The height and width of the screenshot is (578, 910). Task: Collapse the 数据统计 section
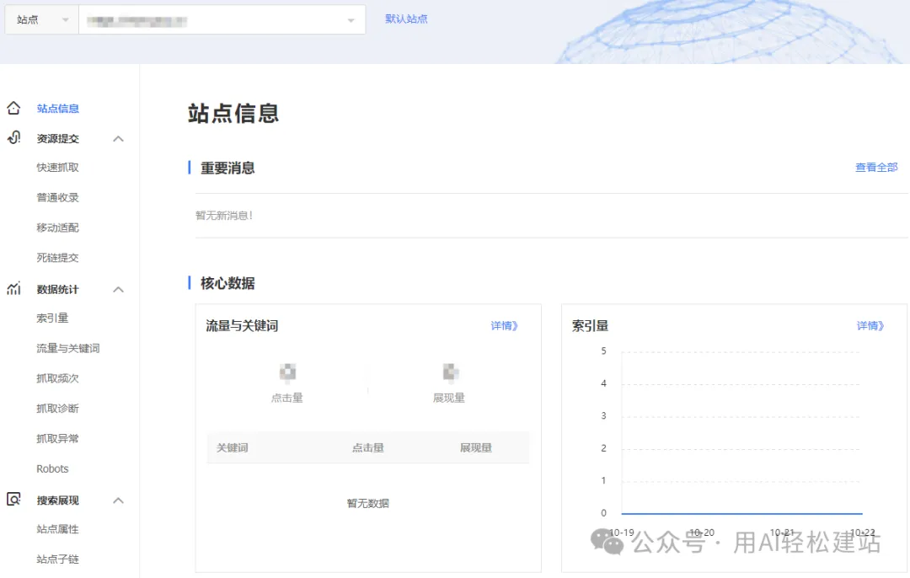tap(119, 287)
